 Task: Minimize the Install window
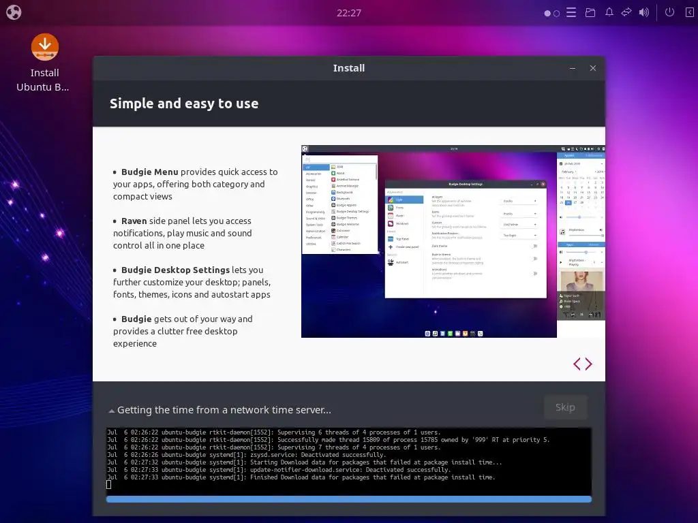pyautogui.click(x=573, y=68)
